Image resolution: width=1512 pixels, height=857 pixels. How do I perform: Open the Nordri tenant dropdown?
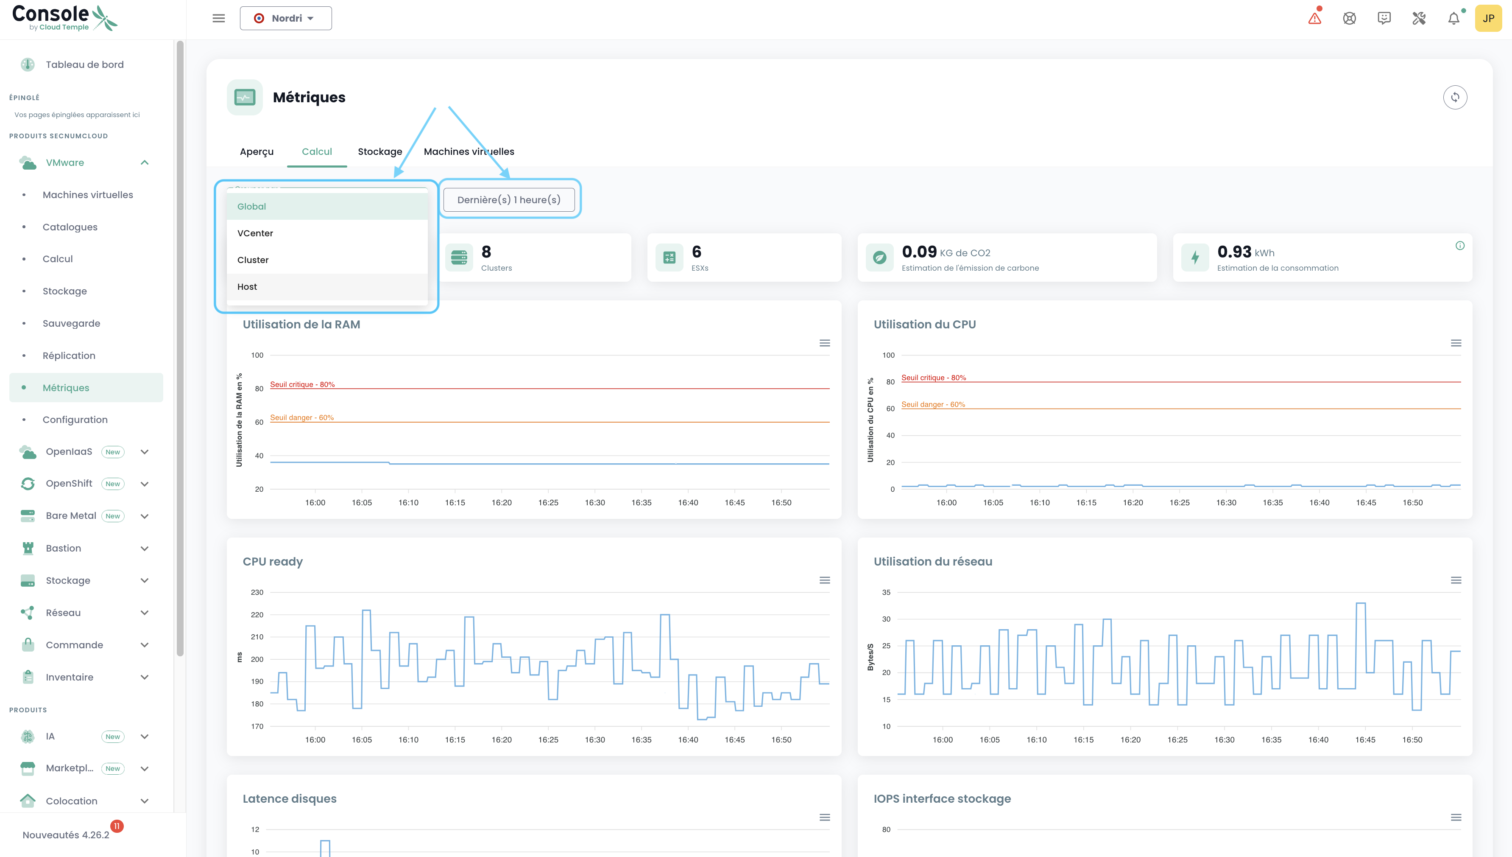point(286,18)
